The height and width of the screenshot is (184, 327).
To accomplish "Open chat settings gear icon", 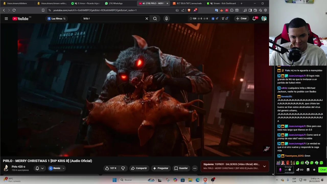I will coord(314,170).
